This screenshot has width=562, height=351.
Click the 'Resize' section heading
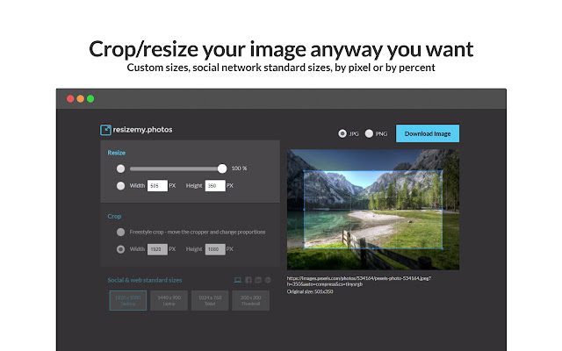coord(117,153)
